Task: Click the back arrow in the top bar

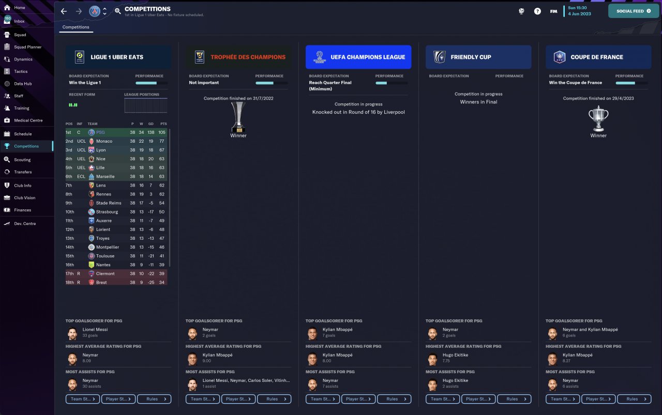Action: pyautogui.click(x=64, y=11)
